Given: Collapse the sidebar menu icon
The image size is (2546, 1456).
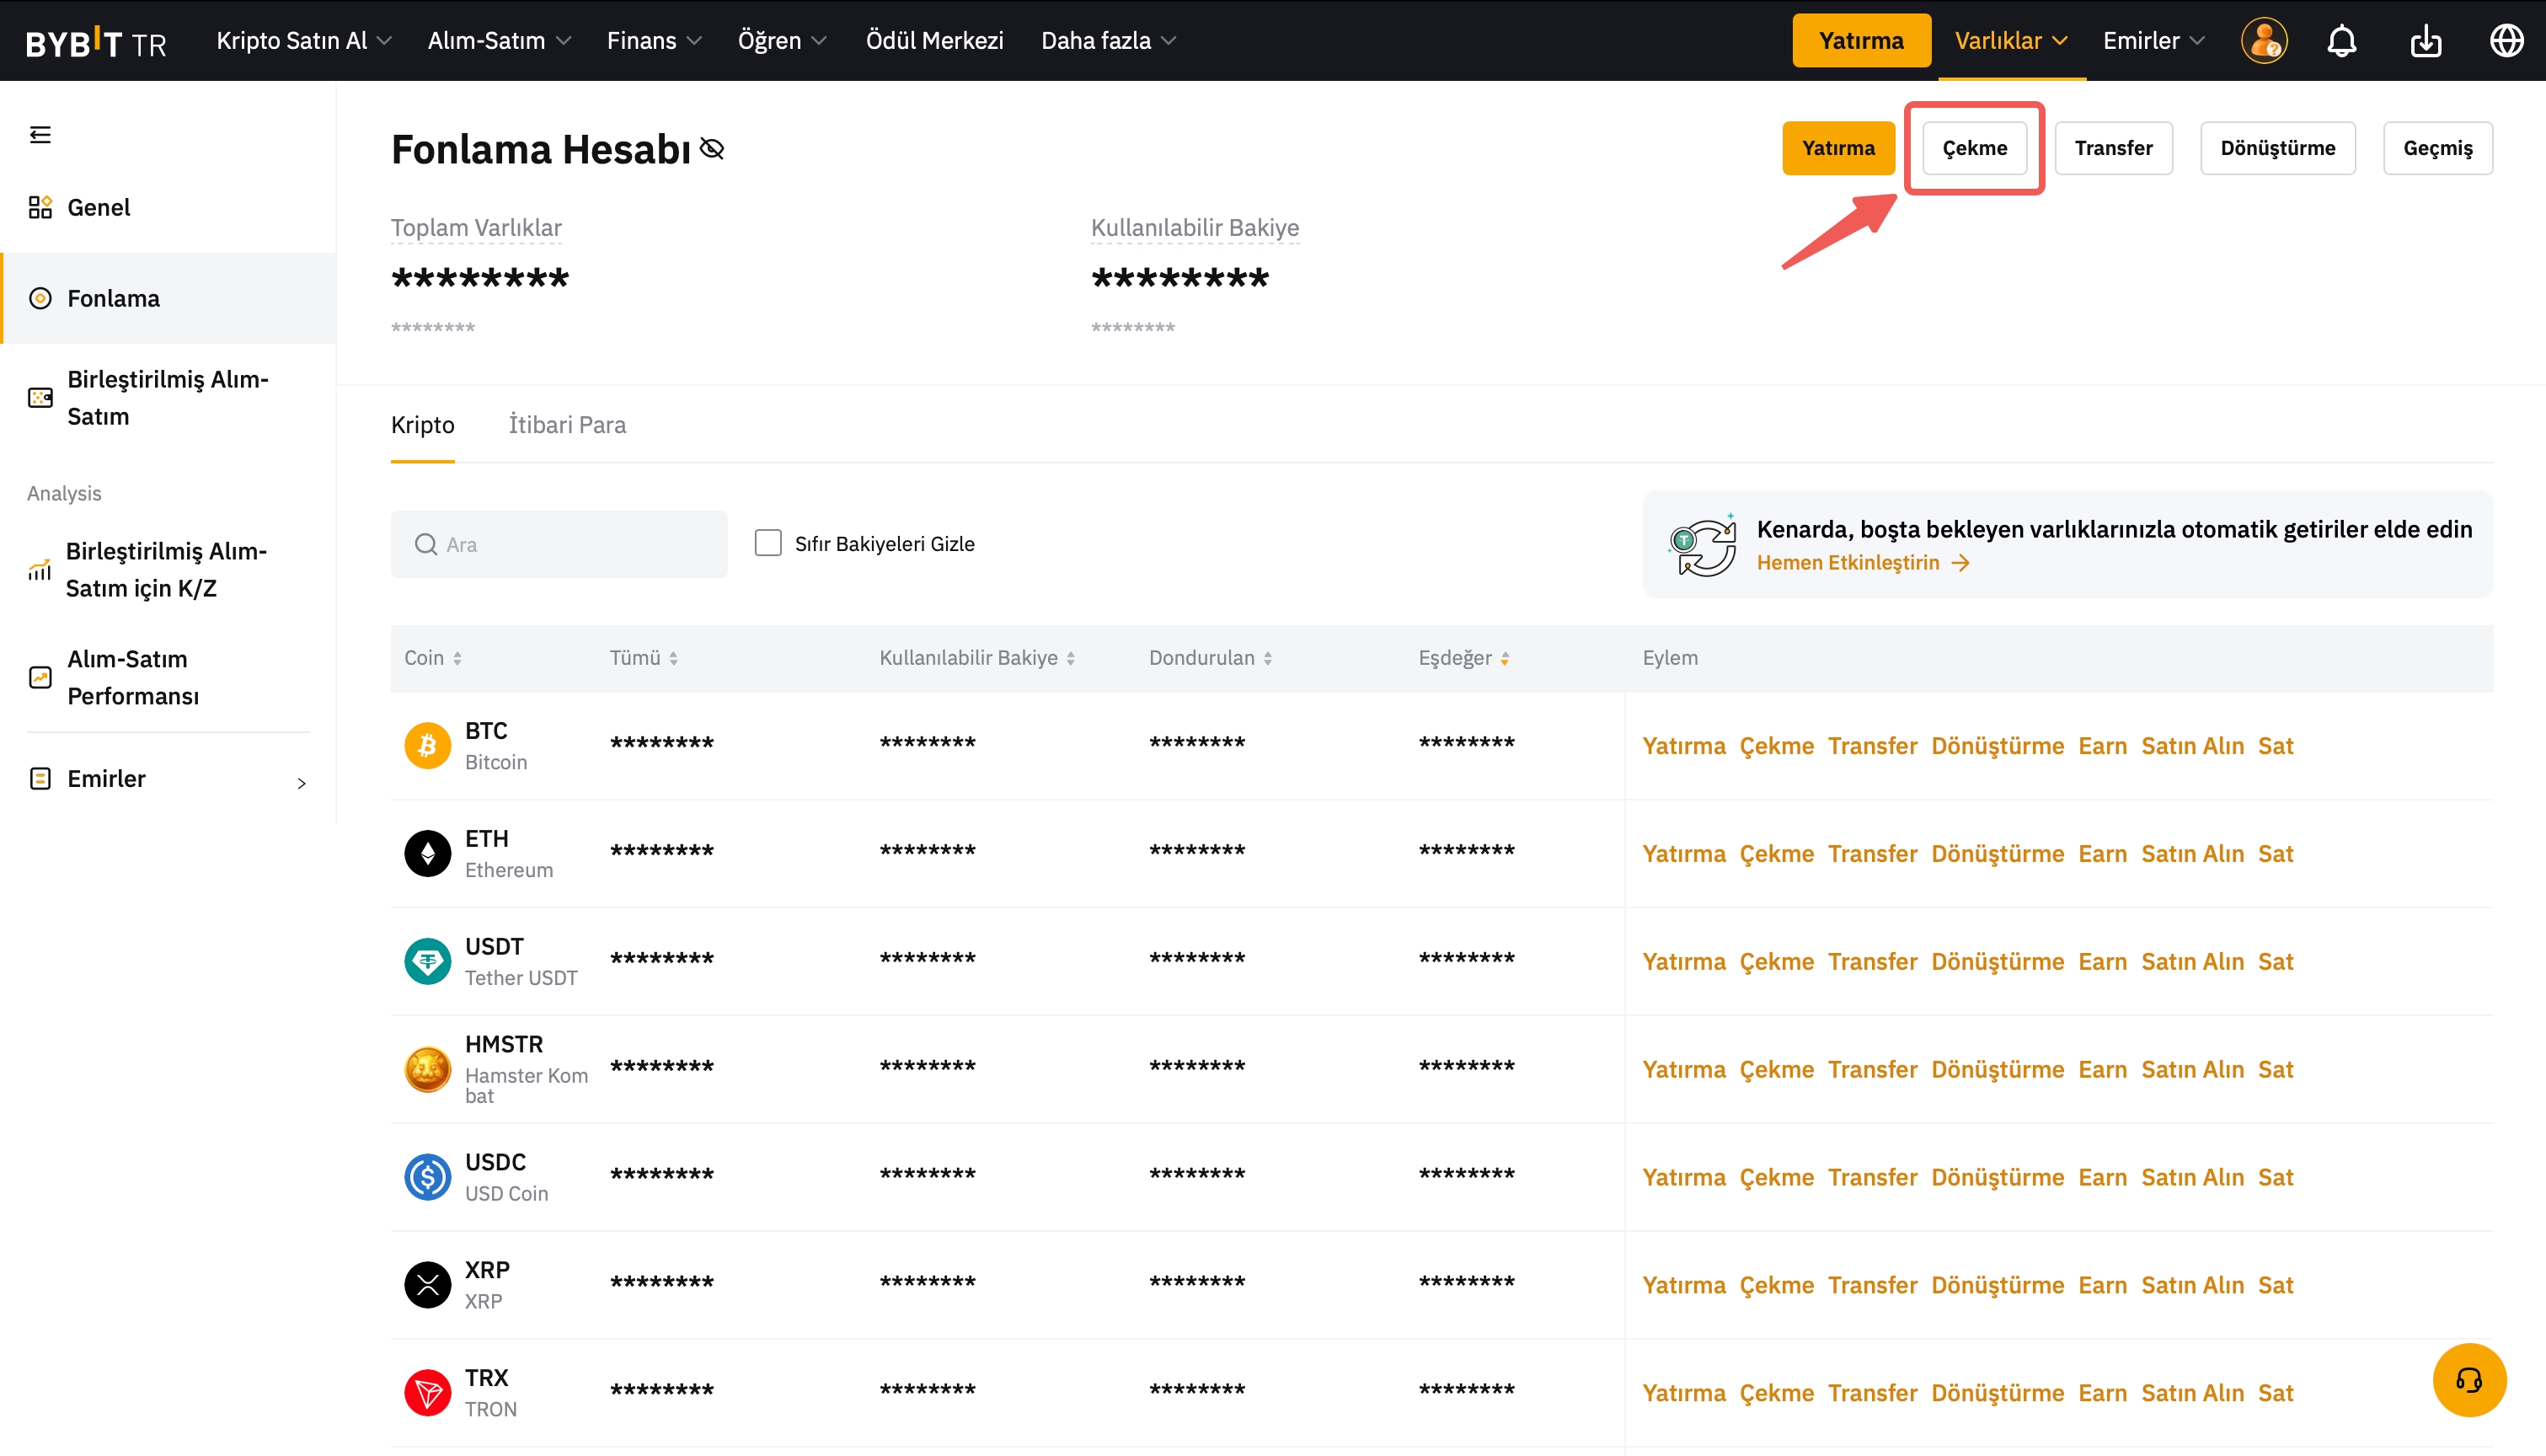Looking at the screenshot, I should click(x=40, y=135).
